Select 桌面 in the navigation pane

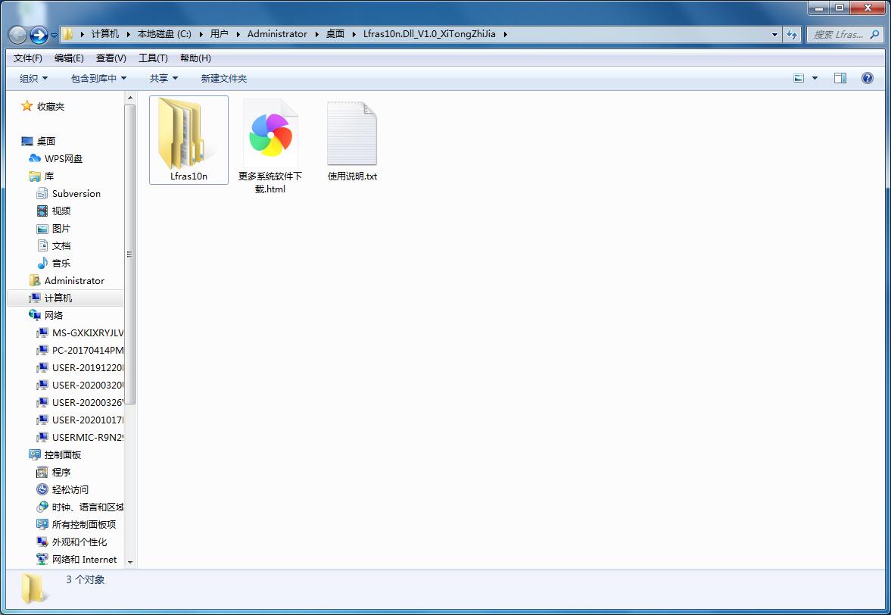point(45,141)
